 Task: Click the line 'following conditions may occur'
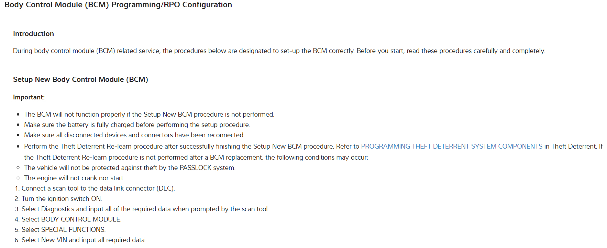(x=196, y=158)
